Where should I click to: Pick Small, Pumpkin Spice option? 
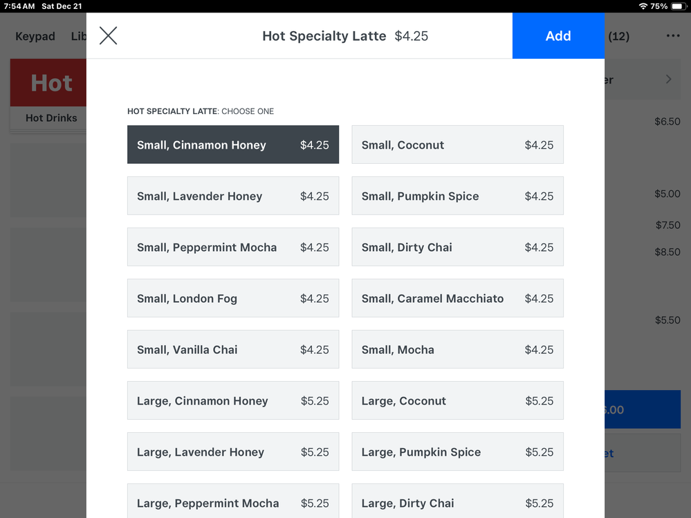[457, 196]
